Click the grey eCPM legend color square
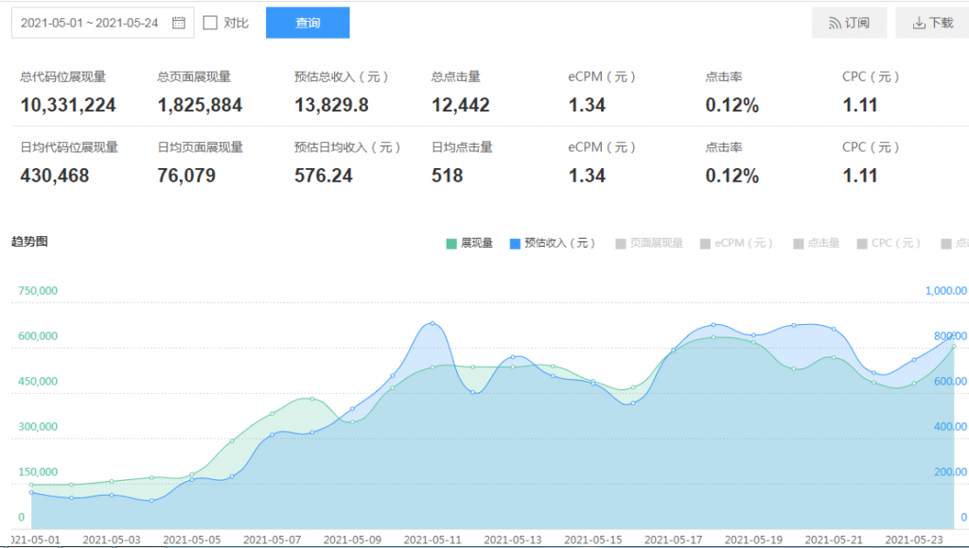The width and height of the screenshot is (969, 548). tap(705, 244)
